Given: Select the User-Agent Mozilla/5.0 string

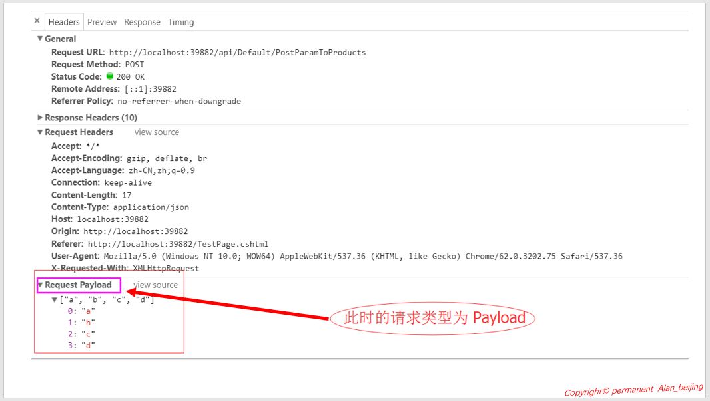Looking at the screenshot, I should click(363, 256).
